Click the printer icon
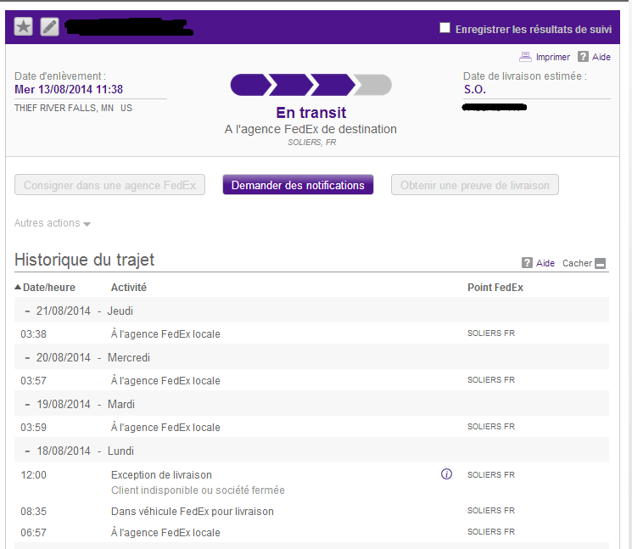 pyautogui.click(x=525, y=57)
